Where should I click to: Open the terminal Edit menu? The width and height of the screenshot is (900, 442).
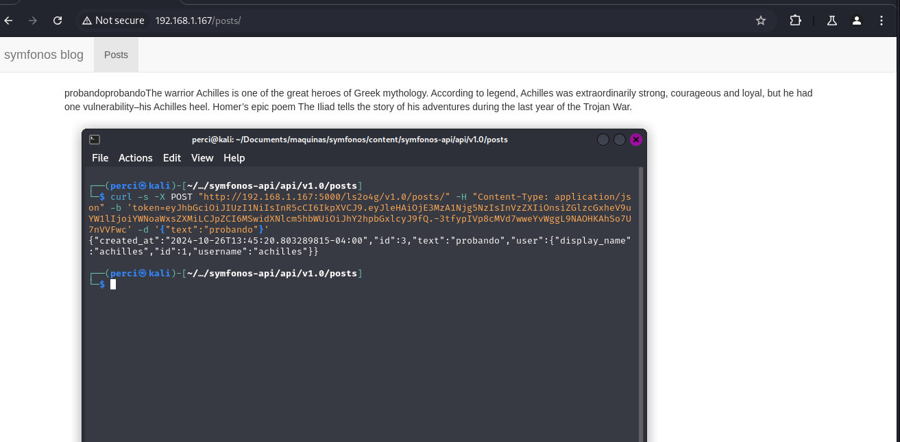171,158
